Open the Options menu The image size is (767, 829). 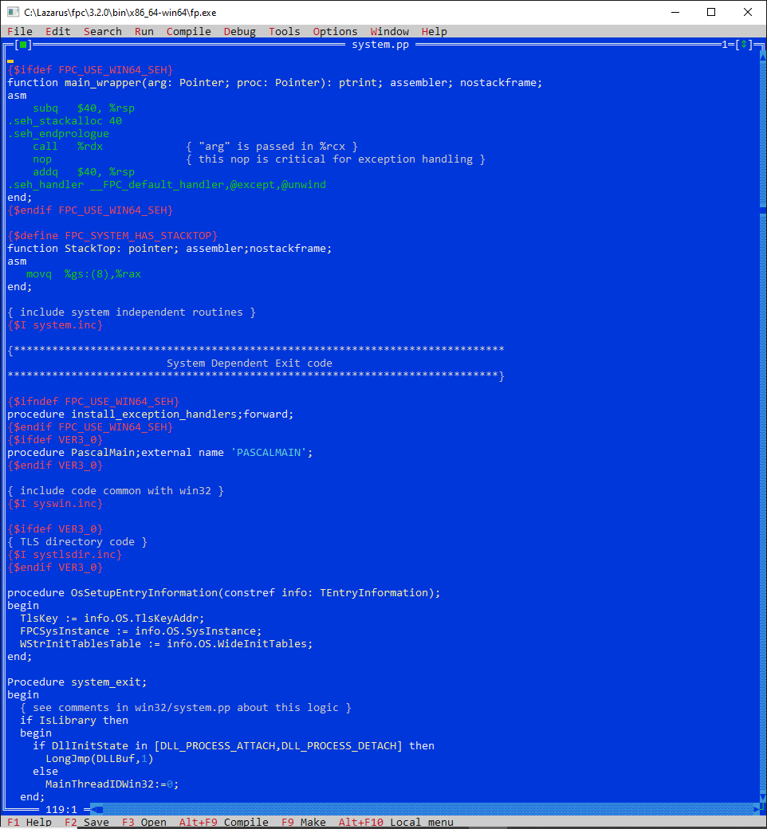[335, 31]
